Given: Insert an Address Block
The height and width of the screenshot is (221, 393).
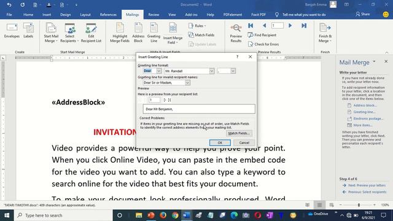Looking at the screenshot, I should click(138, 33).
